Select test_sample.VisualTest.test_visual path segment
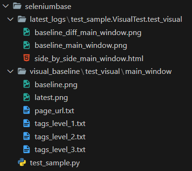This screenshot has height=171, width=192. coord(127,19)
